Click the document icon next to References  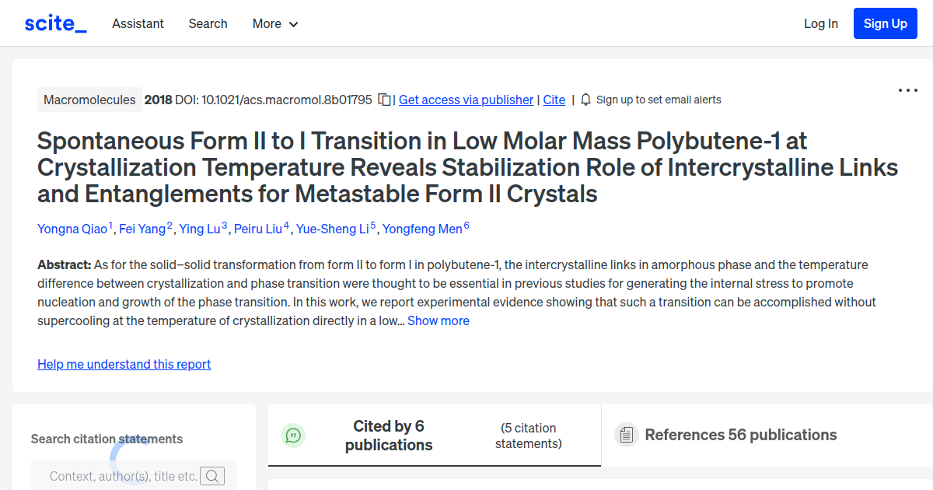626,435
